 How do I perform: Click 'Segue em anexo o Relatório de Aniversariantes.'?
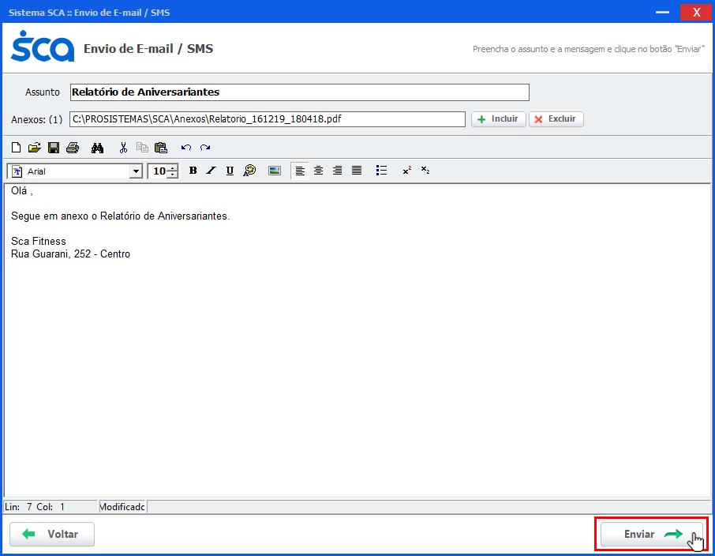[121, 216]
